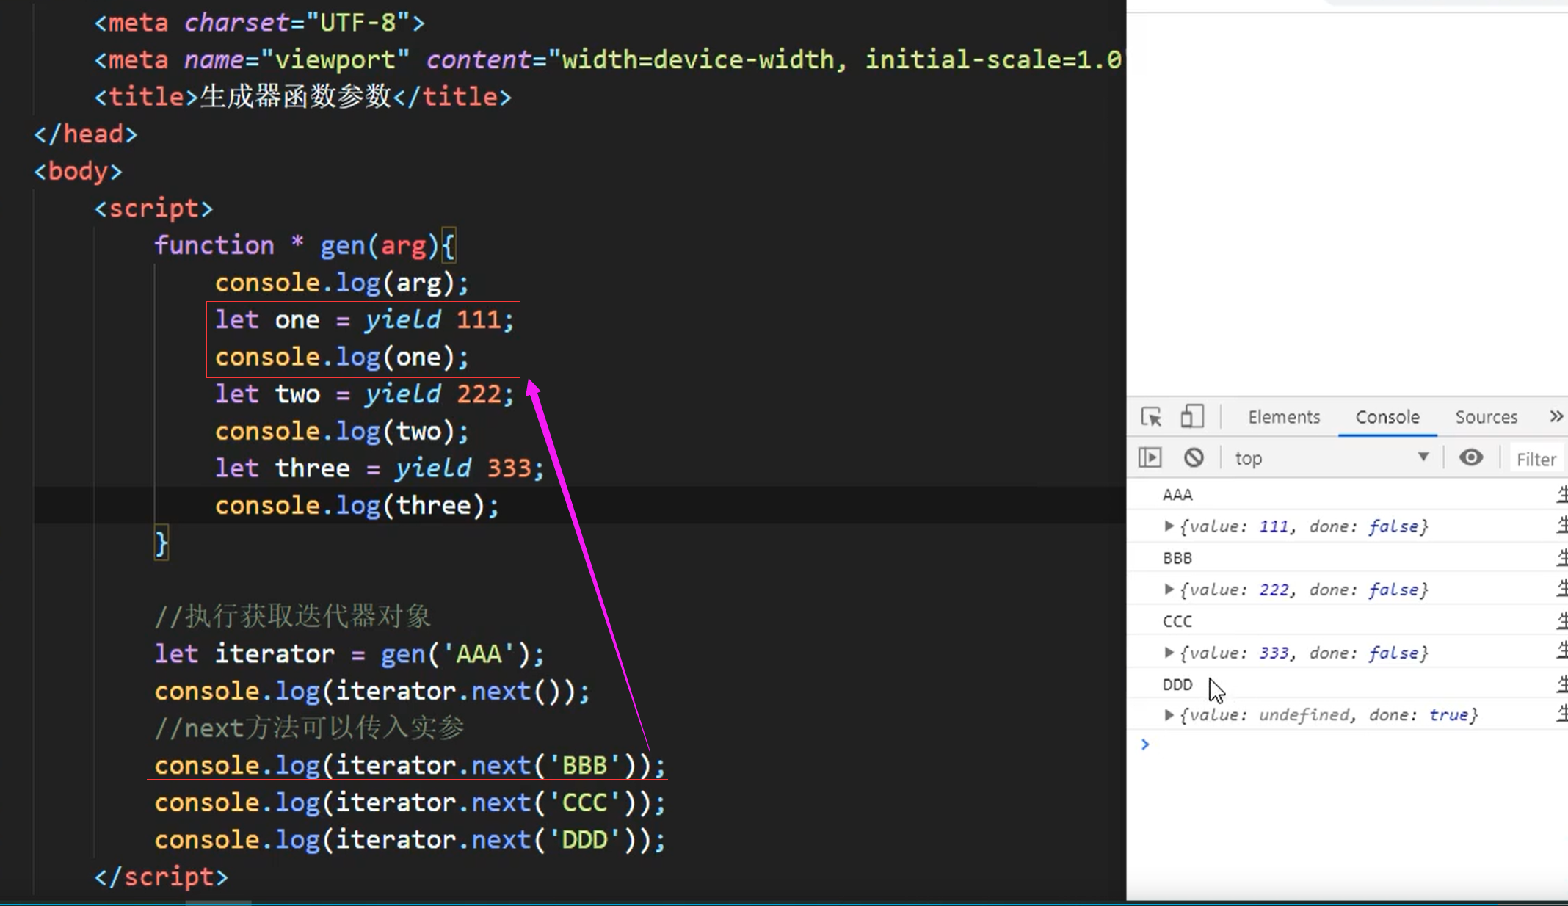Click the line with iterator.next('DDD')
Image resolution: width=1568 pixels, height=906 pixels.
pyautogui.click(x=410, y=840)
